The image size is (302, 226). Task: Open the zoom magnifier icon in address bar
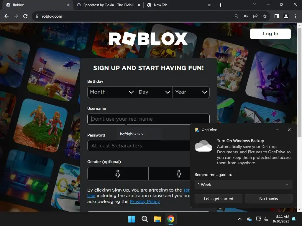coord(236,16)
